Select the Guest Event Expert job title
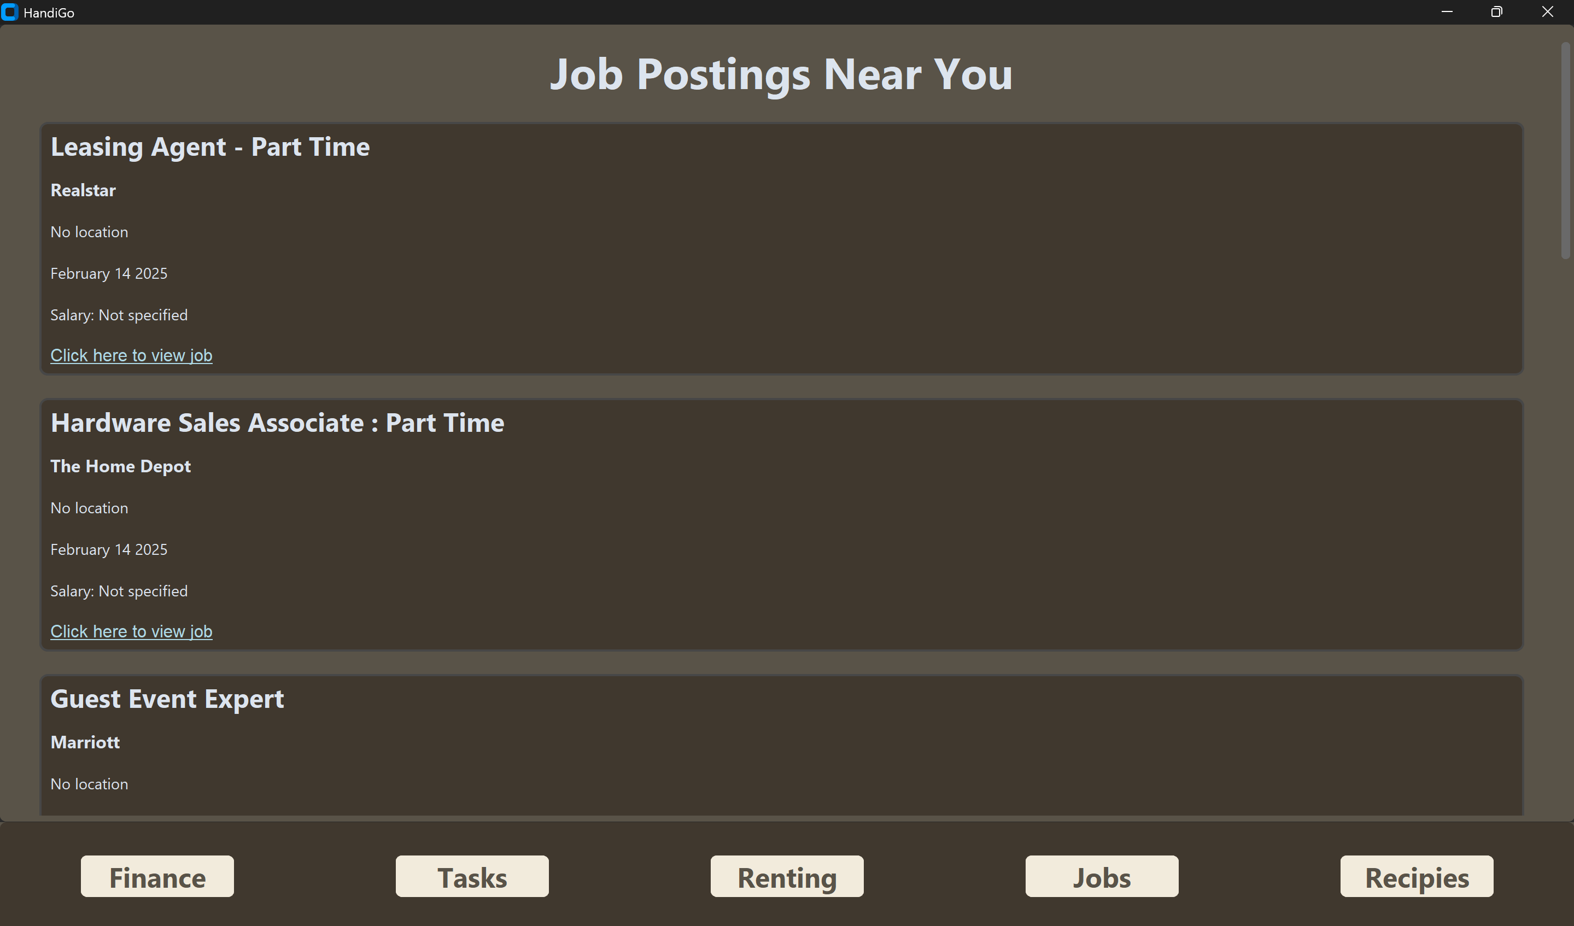Image resolution: width=1574 pixels, height=926 pixels. pyautogui.click(x=167, y=699)
